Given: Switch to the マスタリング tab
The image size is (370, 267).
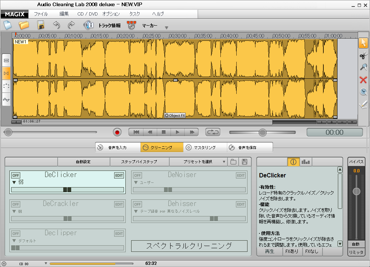Looking at the screenshot, I should (205, 147).
